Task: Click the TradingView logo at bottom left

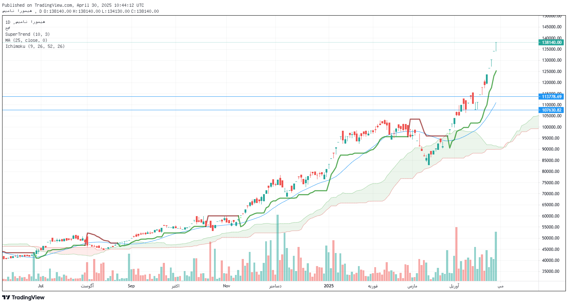Action: tap(23, 297)
